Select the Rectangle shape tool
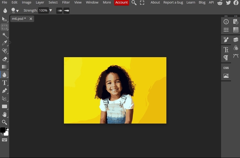 point(5,106)
